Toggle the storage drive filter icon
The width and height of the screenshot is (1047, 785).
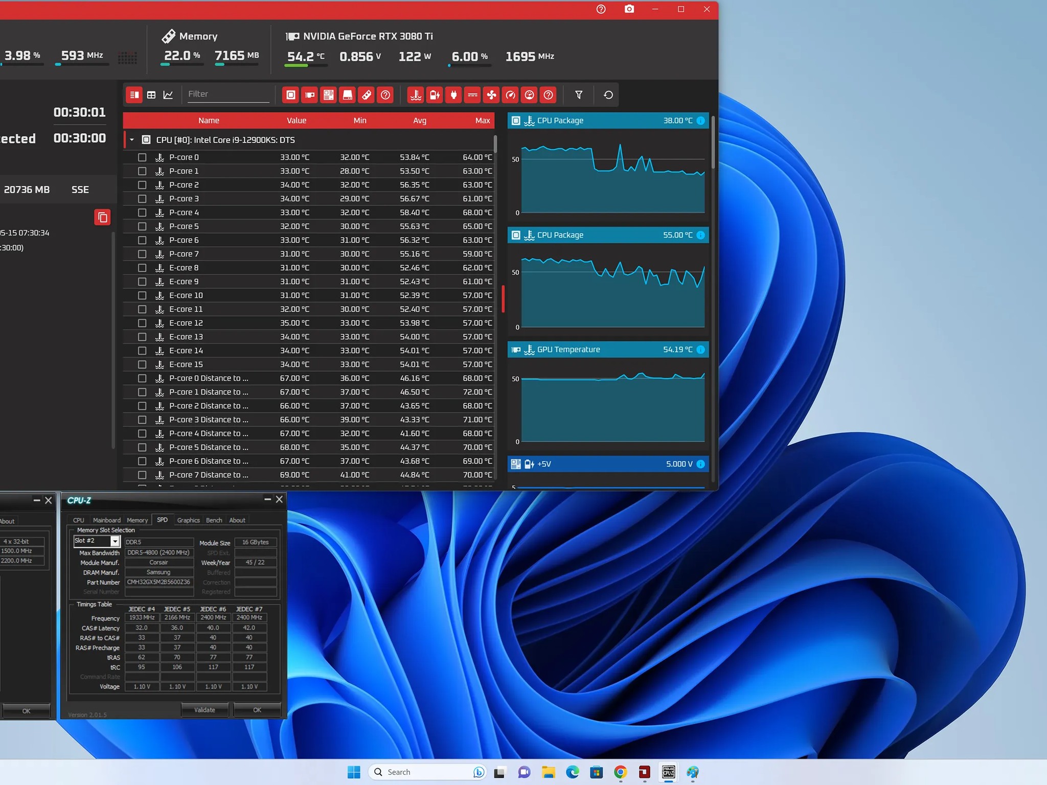pyautogui.click(x=348, y=95)
